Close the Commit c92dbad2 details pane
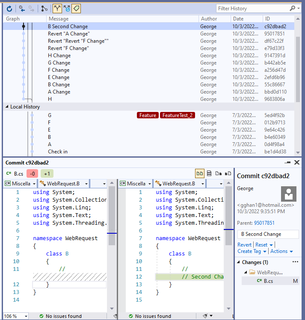The width and height of the screenshot is (305, 320). click(297, 162)
